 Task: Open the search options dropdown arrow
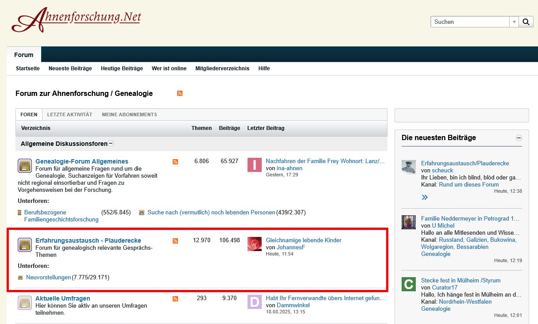tap(514, 22)
